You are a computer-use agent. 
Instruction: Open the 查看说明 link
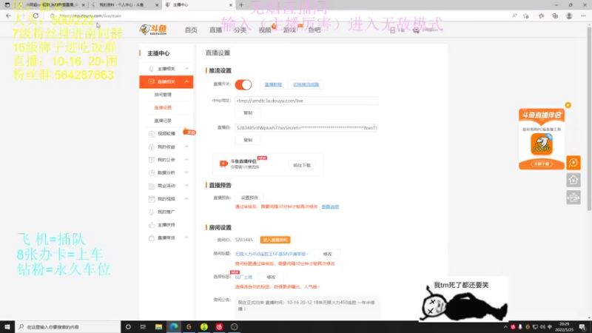(x=330, y=206)
